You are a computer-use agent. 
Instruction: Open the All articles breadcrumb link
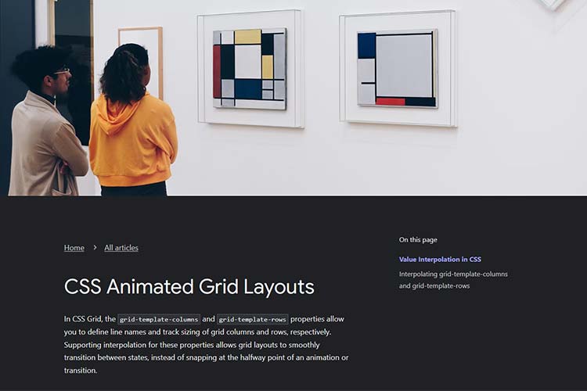(x=121, y=248)
